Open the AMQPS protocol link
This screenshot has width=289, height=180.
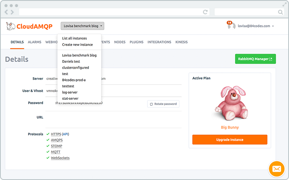point(57,140)
